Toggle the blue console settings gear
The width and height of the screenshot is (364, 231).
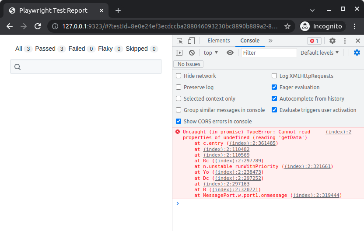tap(357, 52)
